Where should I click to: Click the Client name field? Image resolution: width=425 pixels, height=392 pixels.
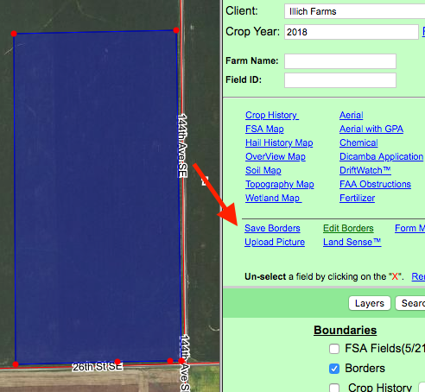click(355, 11)
